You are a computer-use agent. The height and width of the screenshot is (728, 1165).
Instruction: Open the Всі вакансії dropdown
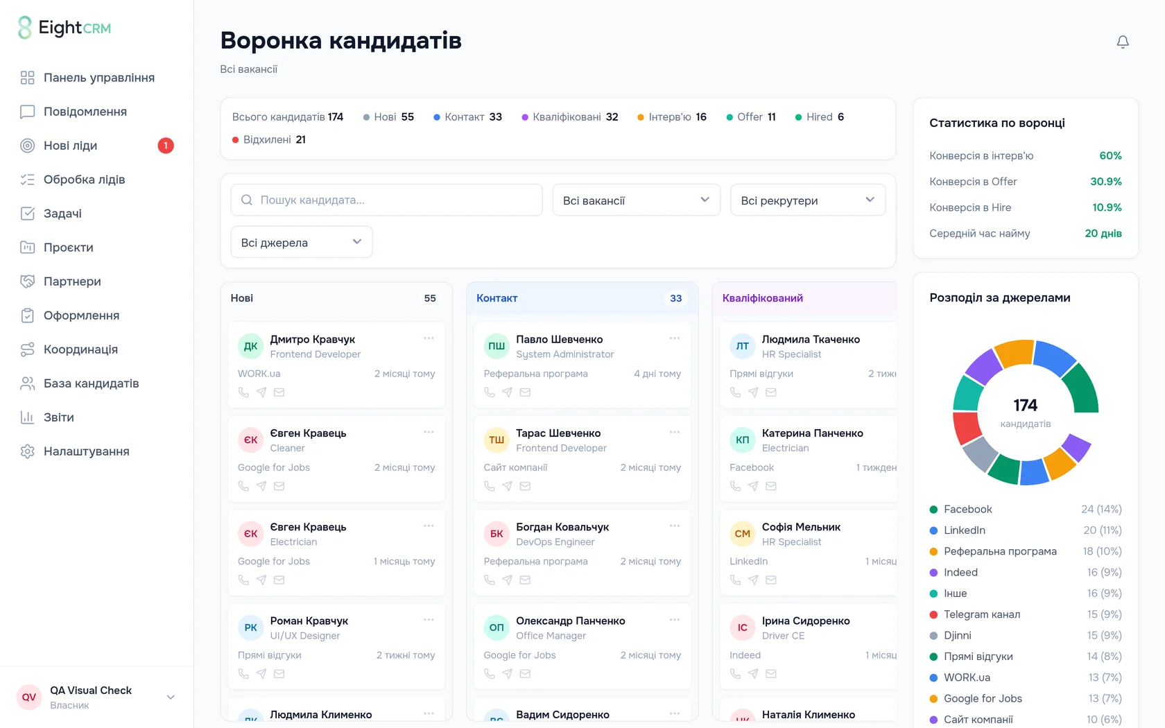[x=637, y=200]
